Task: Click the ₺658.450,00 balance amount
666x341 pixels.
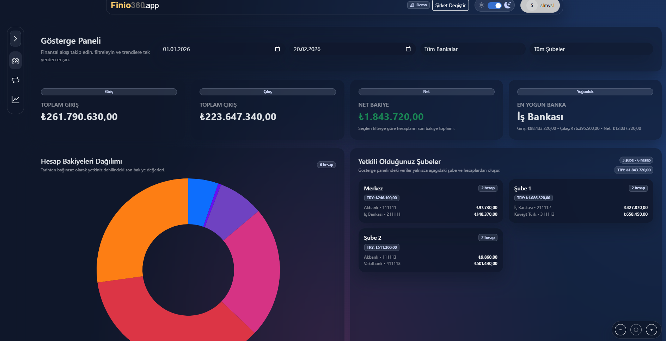Action: tap(636, 214)
